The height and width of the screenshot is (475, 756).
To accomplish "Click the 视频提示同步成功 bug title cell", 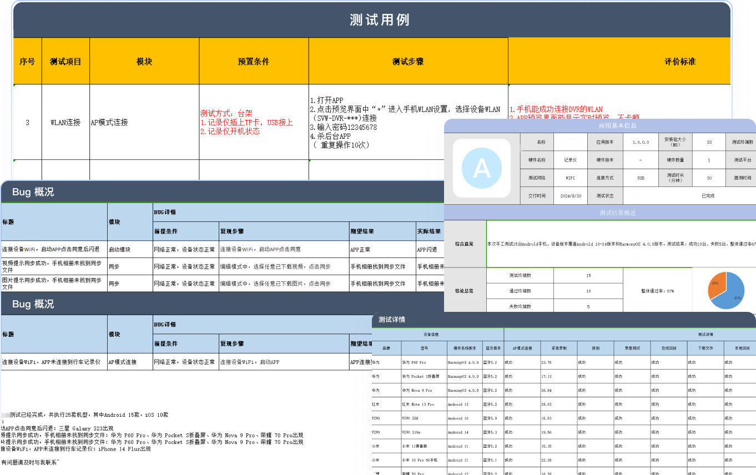I will [54, 266].
